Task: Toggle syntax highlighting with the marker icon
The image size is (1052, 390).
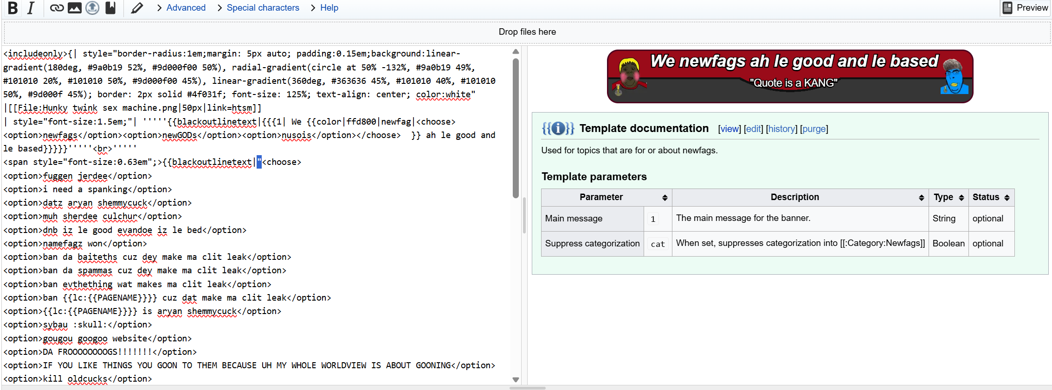Action: [136, 8]
